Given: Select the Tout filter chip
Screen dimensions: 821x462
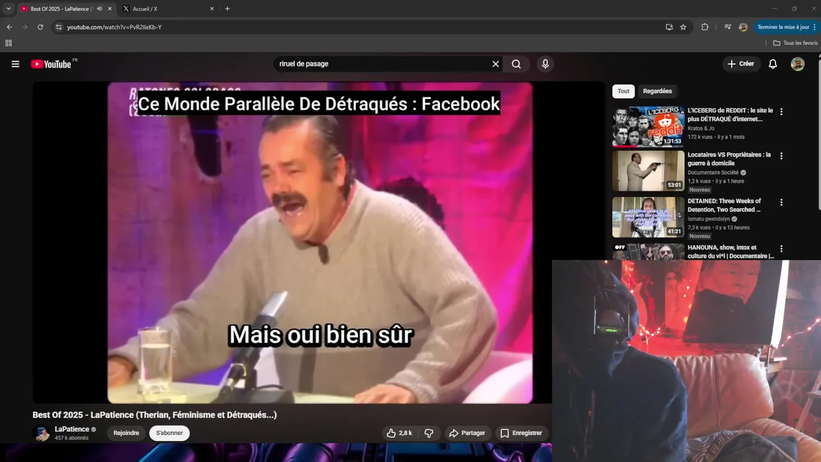Looking at the screenshot, I should point(623,91).
